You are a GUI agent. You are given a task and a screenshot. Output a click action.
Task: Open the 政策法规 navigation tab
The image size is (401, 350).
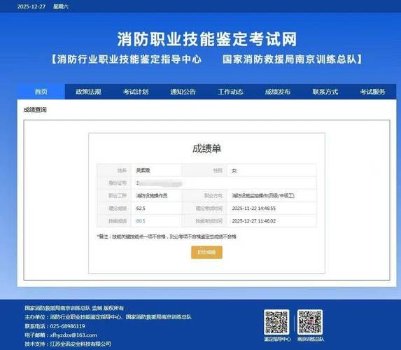88,92
